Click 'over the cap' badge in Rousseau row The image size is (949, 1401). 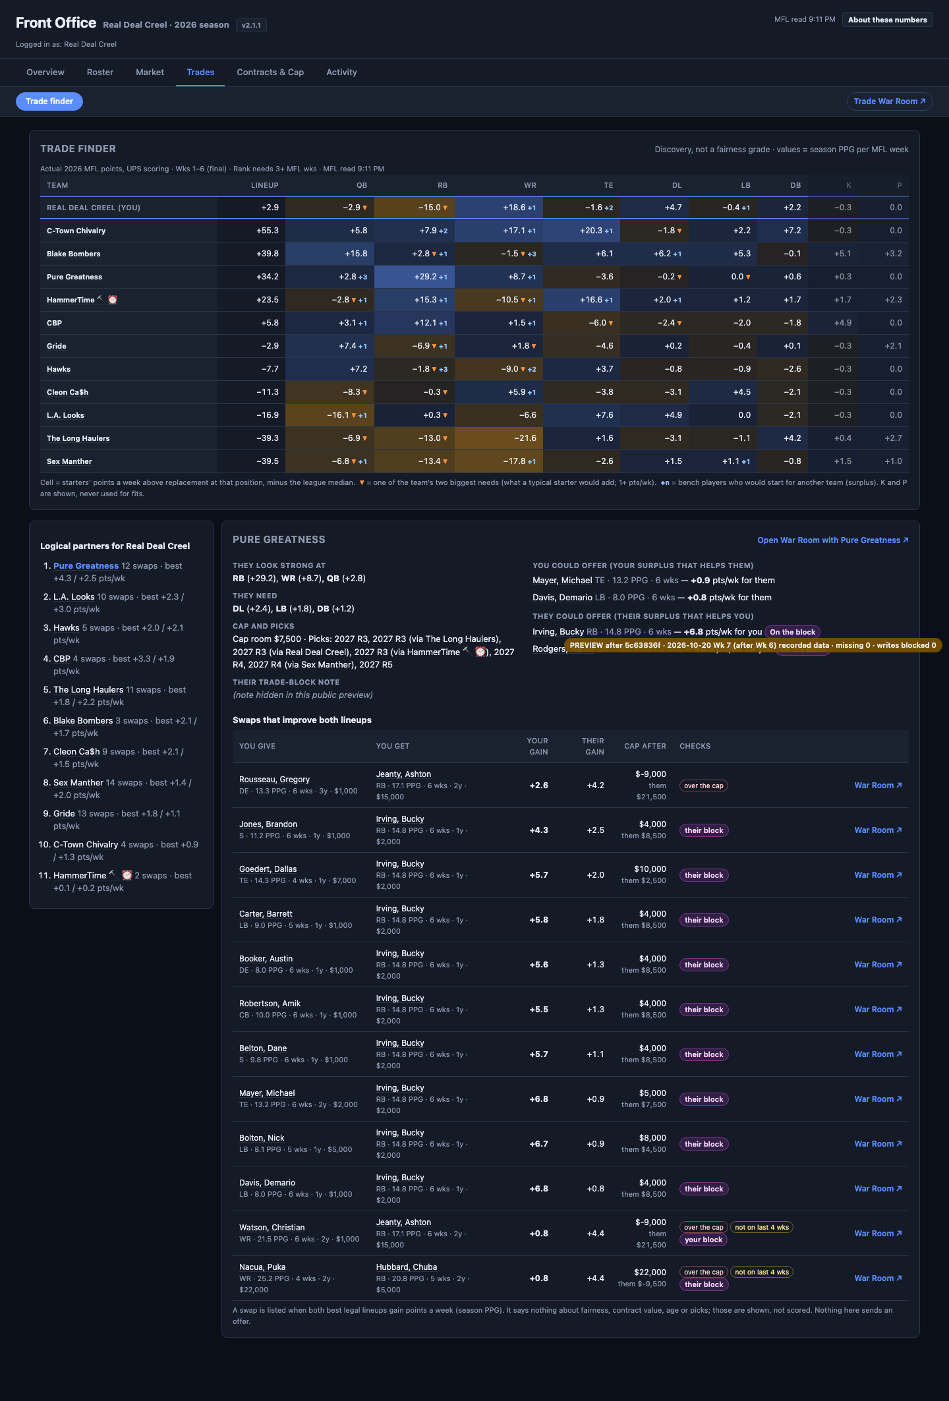[x=703, y=786]
